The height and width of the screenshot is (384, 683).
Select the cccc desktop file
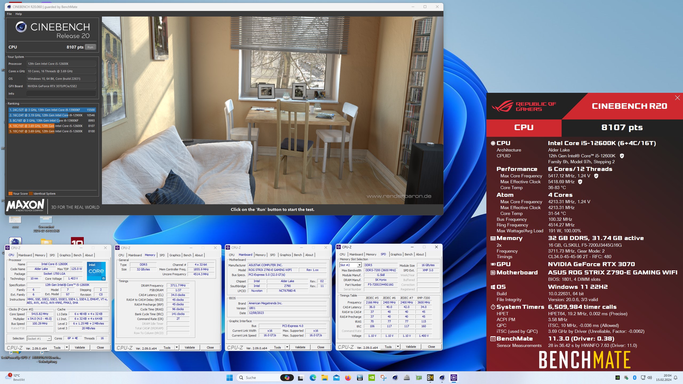tap(15, 222)
